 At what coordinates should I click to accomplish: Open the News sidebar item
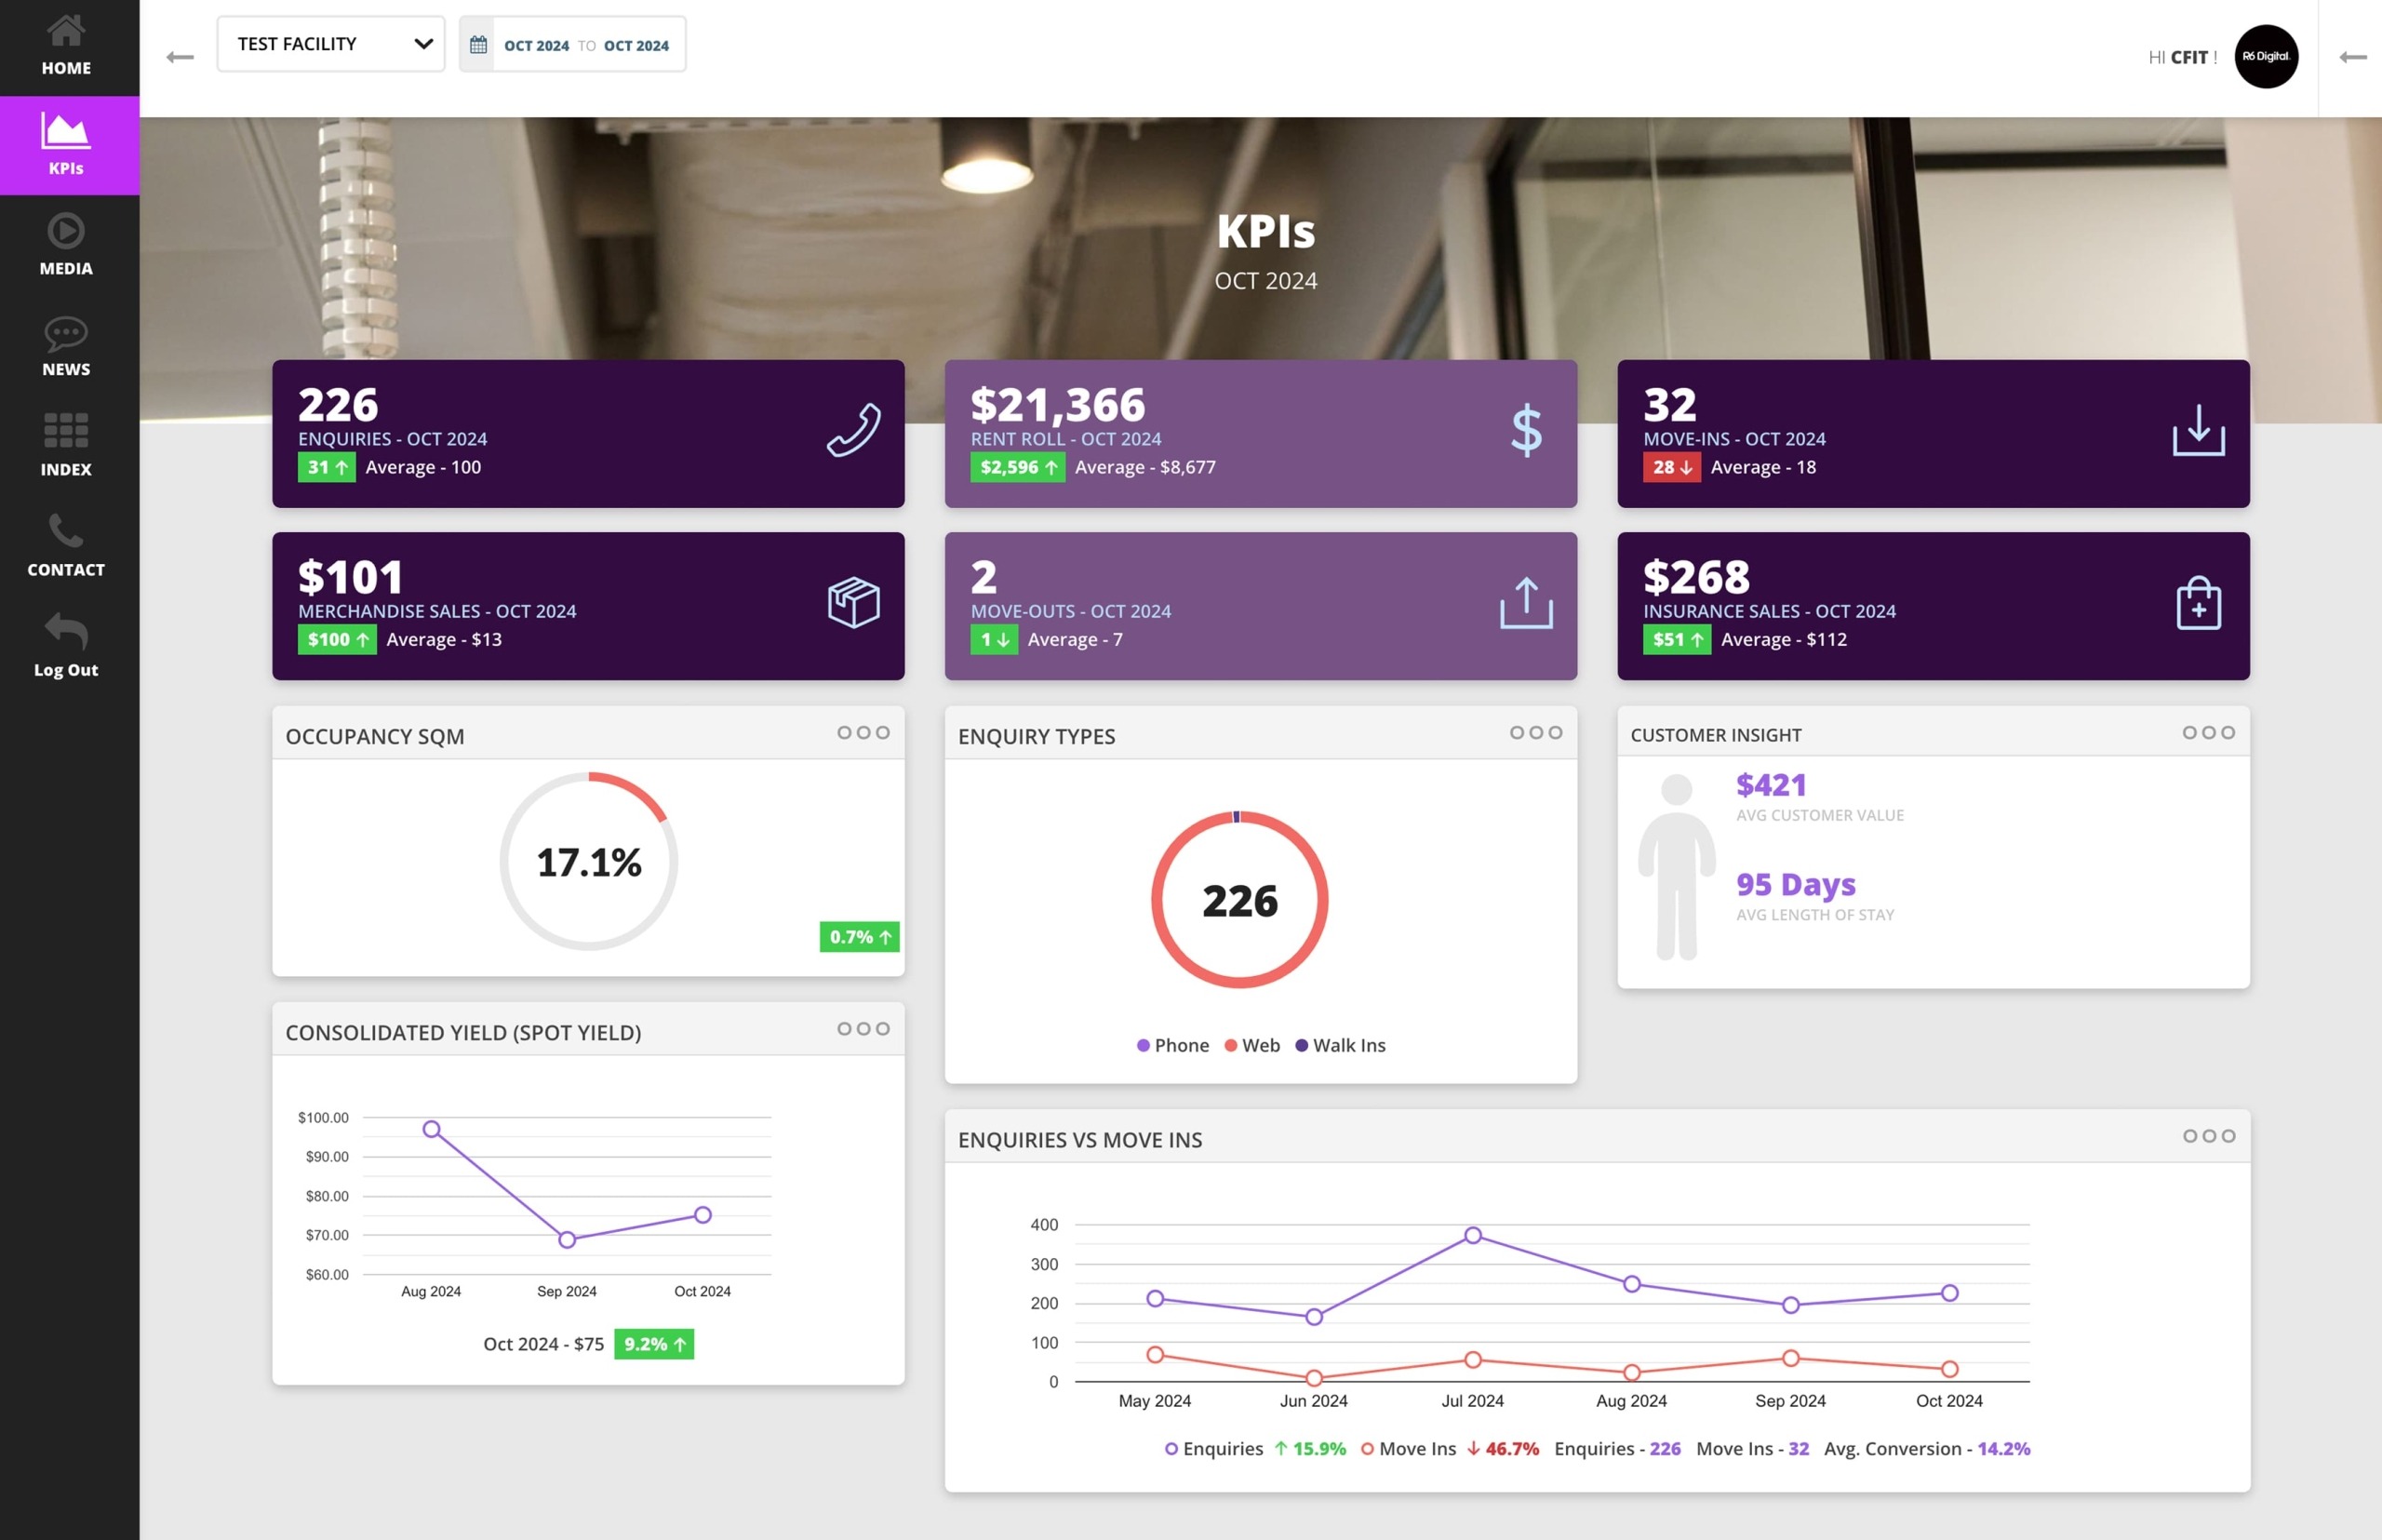tap(66, 346)
